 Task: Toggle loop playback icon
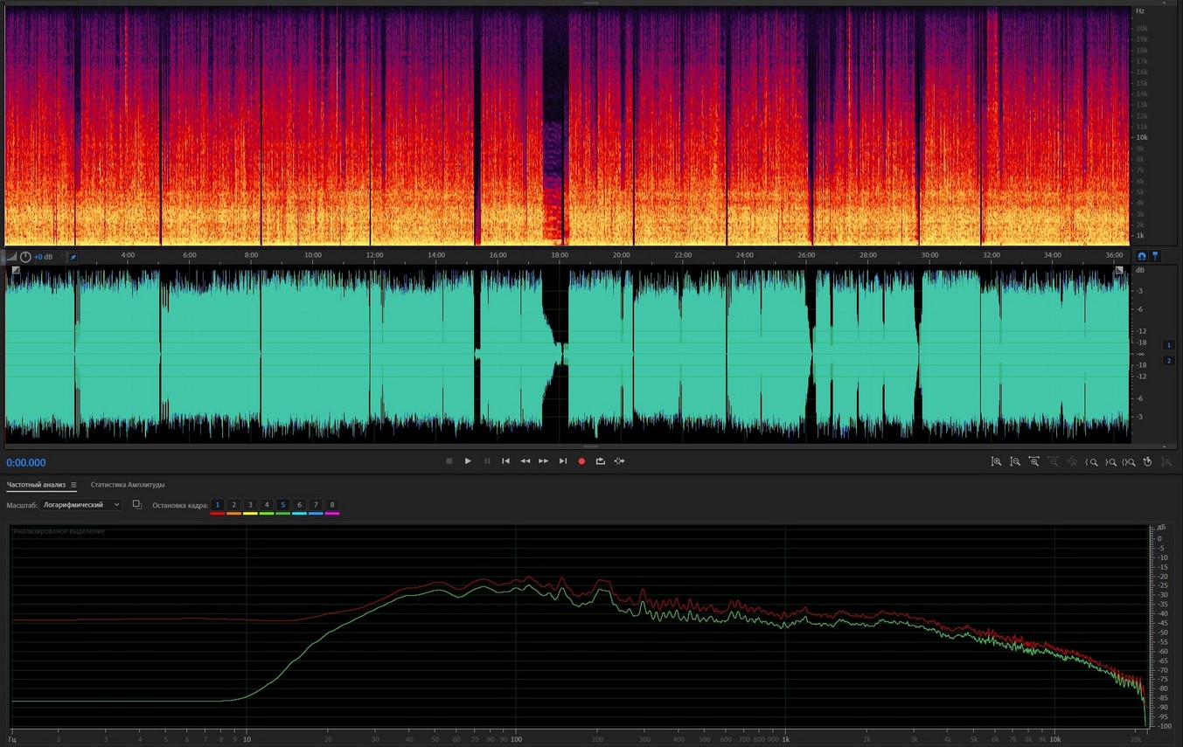600,461
